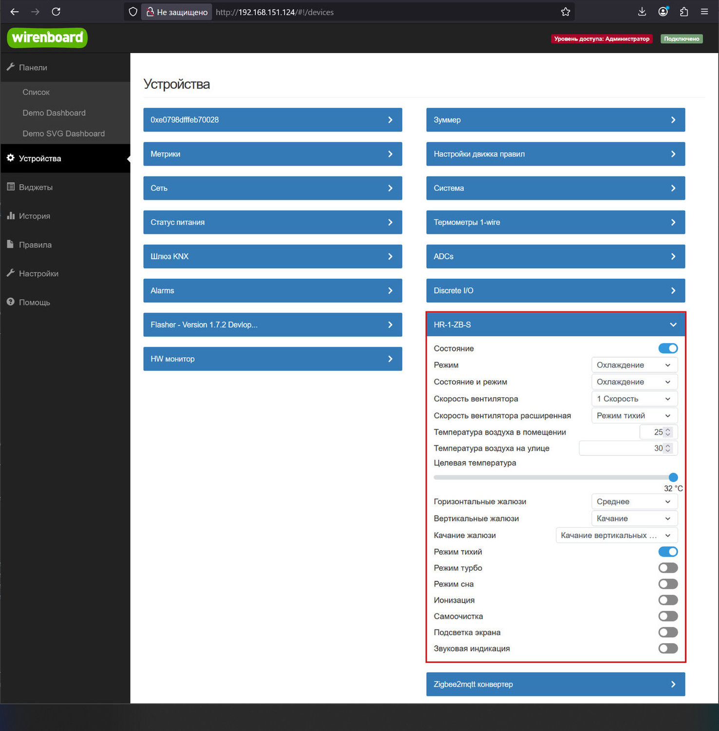Expand the 0xe0798dfffeb70028 device chevron
The image size is (719, 731).
pyautogui.click(x=390, y=120)
